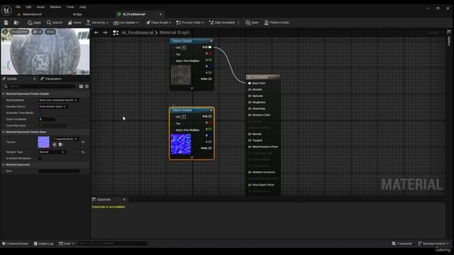This screenshot has height=255, width=454.
Task: Open the Stats toolbar button
Action: click(252, 23)
